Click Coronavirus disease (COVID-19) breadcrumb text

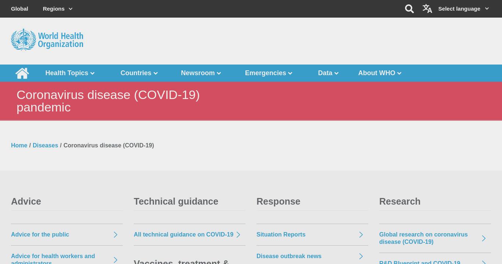109,146
